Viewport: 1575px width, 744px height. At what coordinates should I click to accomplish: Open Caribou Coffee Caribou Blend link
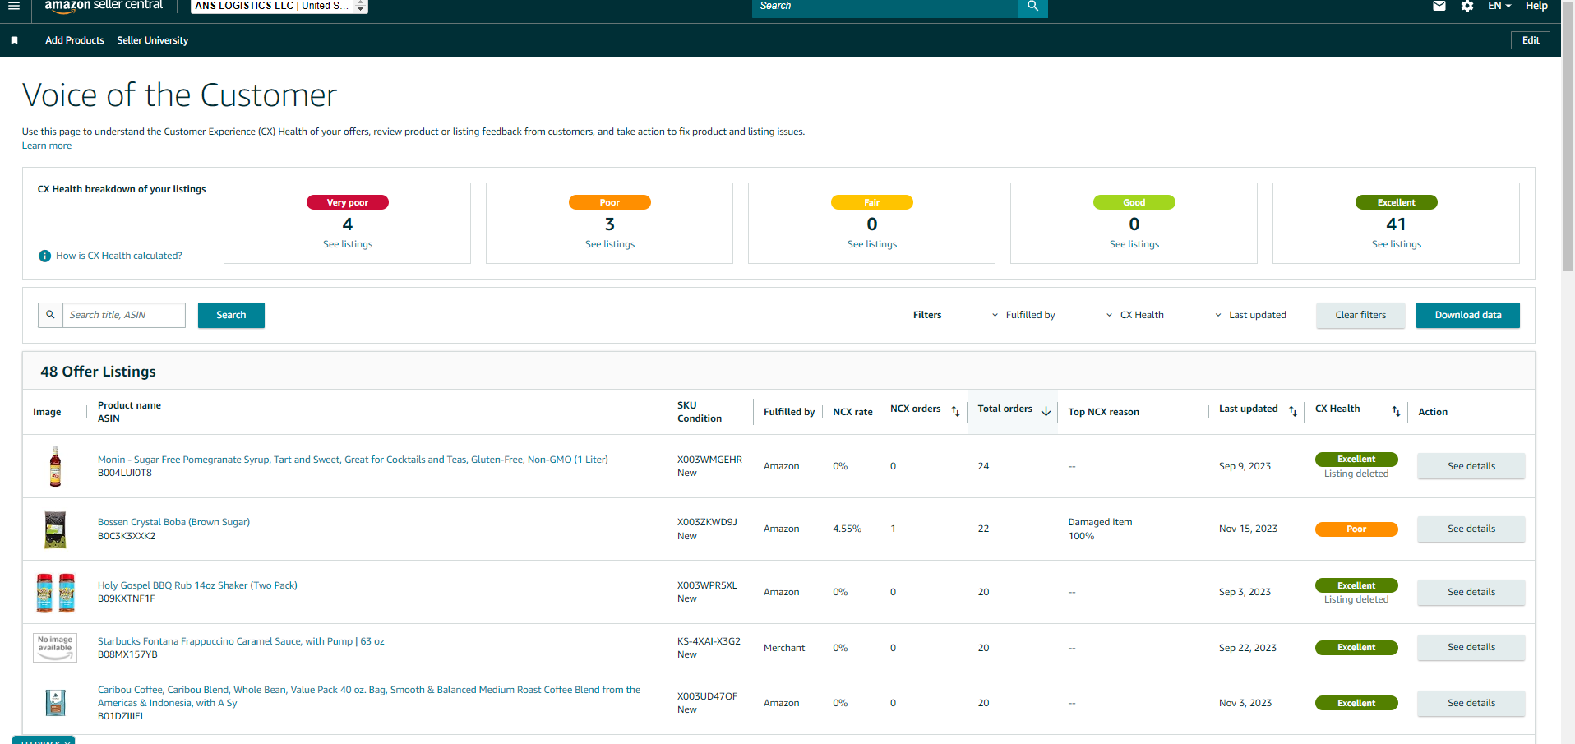369,696
